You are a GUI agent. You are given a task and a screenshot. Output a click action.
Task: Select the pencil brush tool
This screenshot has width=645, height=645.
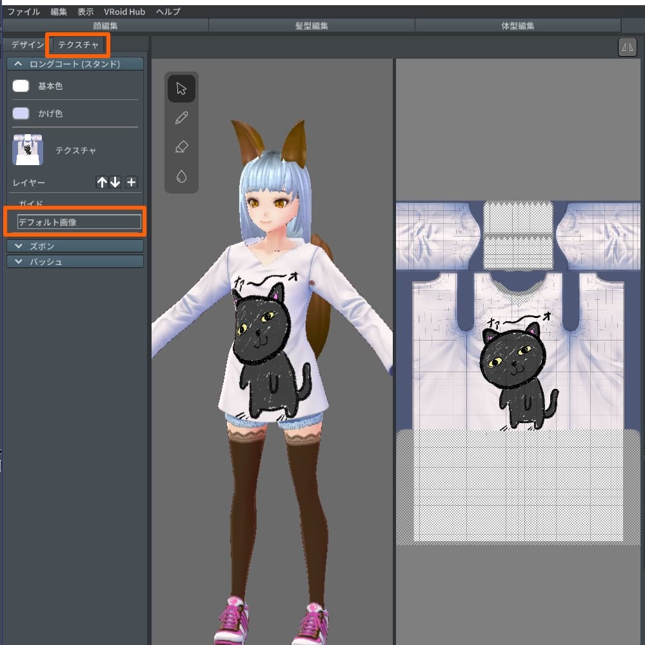181,117
